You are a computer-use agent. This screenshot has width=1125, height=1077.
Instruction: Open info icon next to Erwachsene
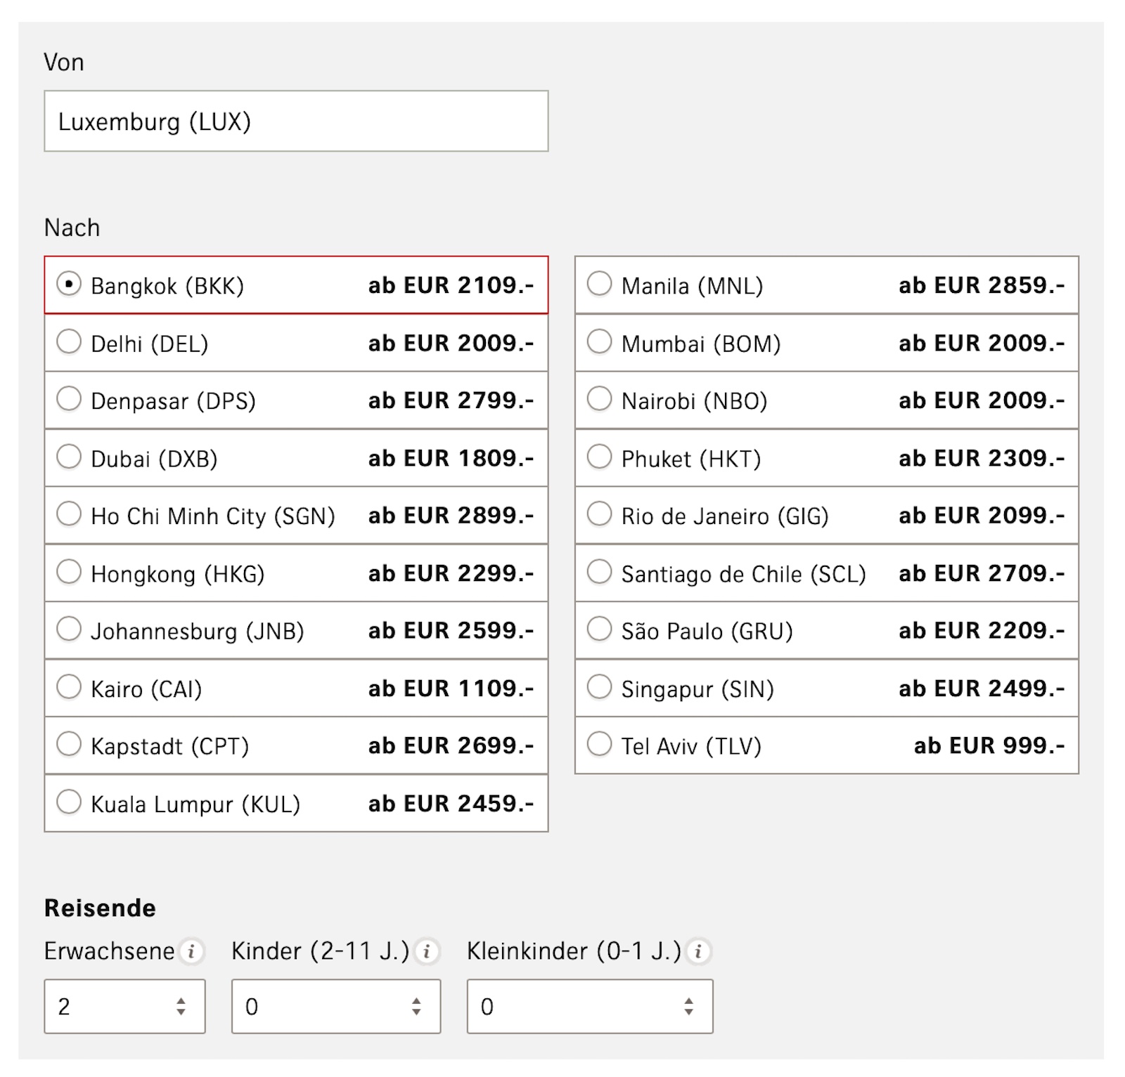point(191,952)
